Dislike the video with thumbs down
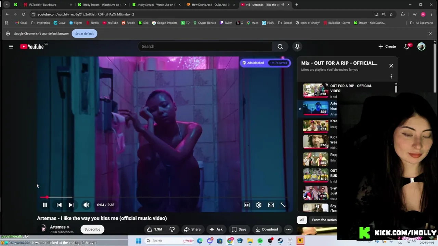Viewport: 438px width, 246px height. point(172,229)
